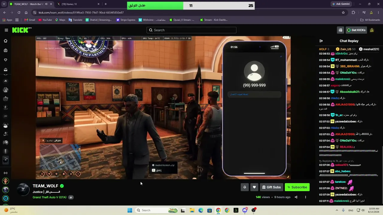Collapse the Chat Replay panel

[321, 41]
